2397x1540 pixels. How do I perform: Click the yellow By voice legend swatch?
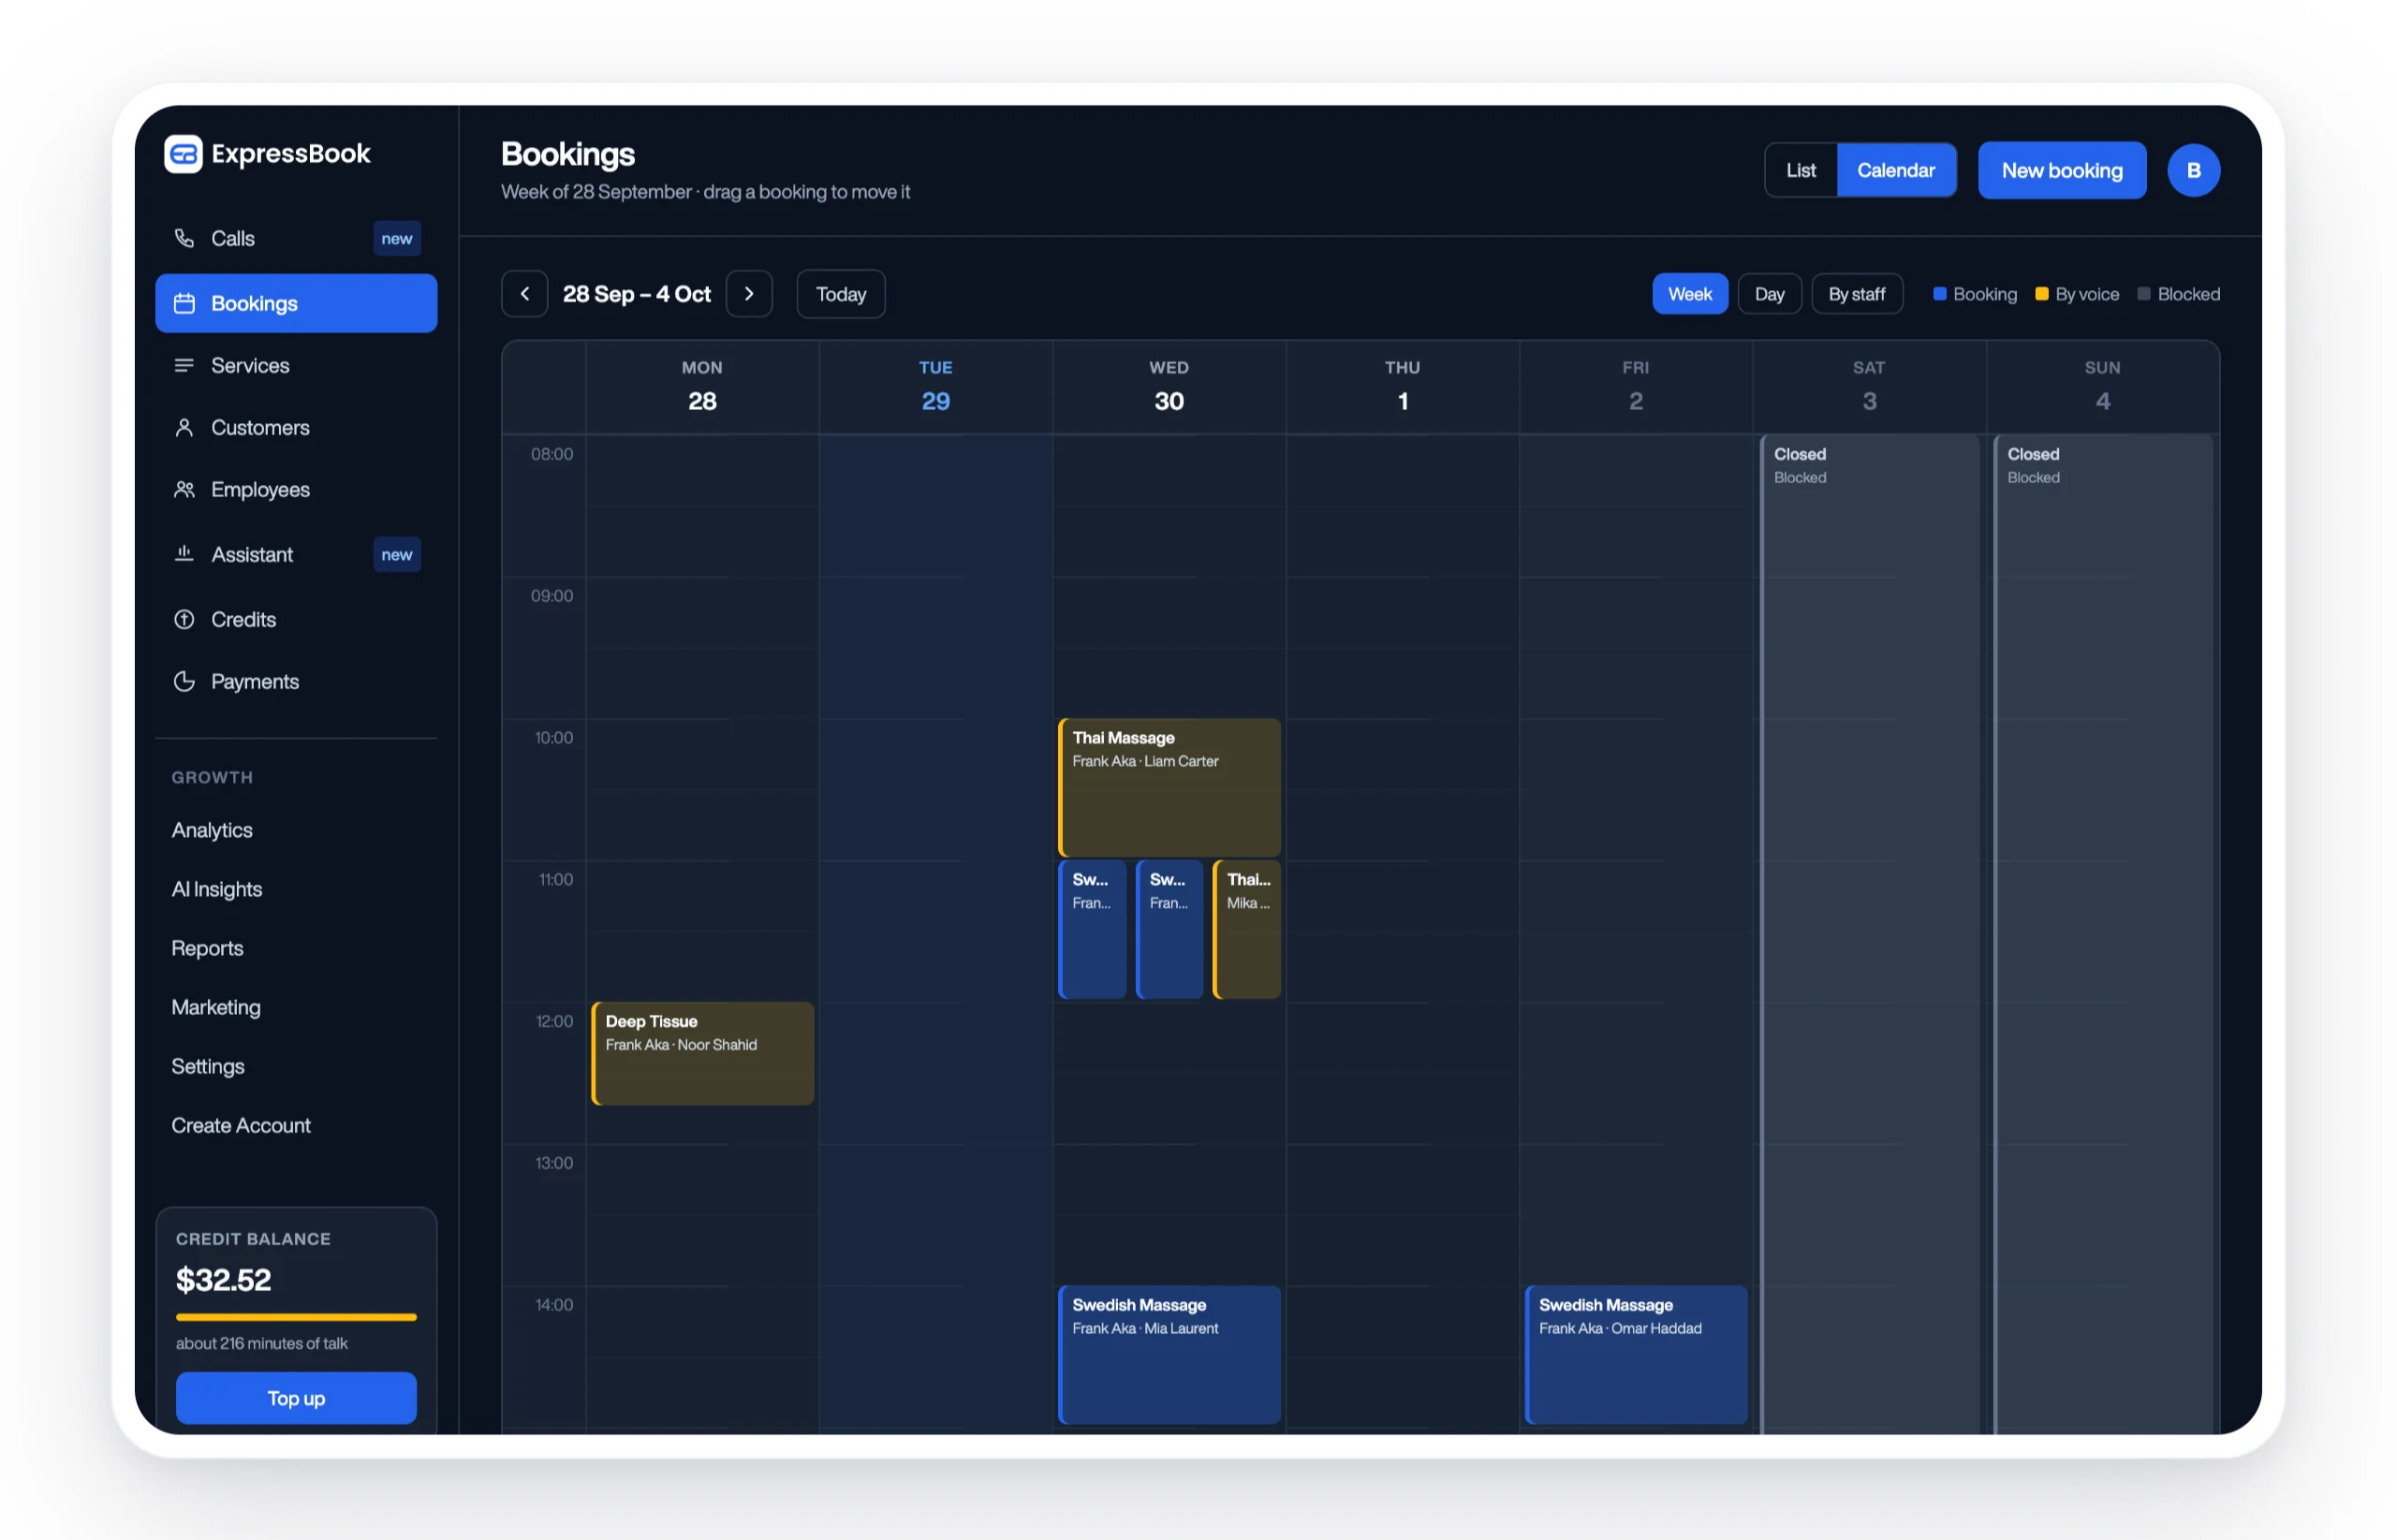(2041, 294)
